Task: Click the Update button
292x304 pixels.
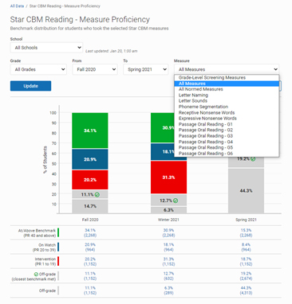Action: (30, 86)
